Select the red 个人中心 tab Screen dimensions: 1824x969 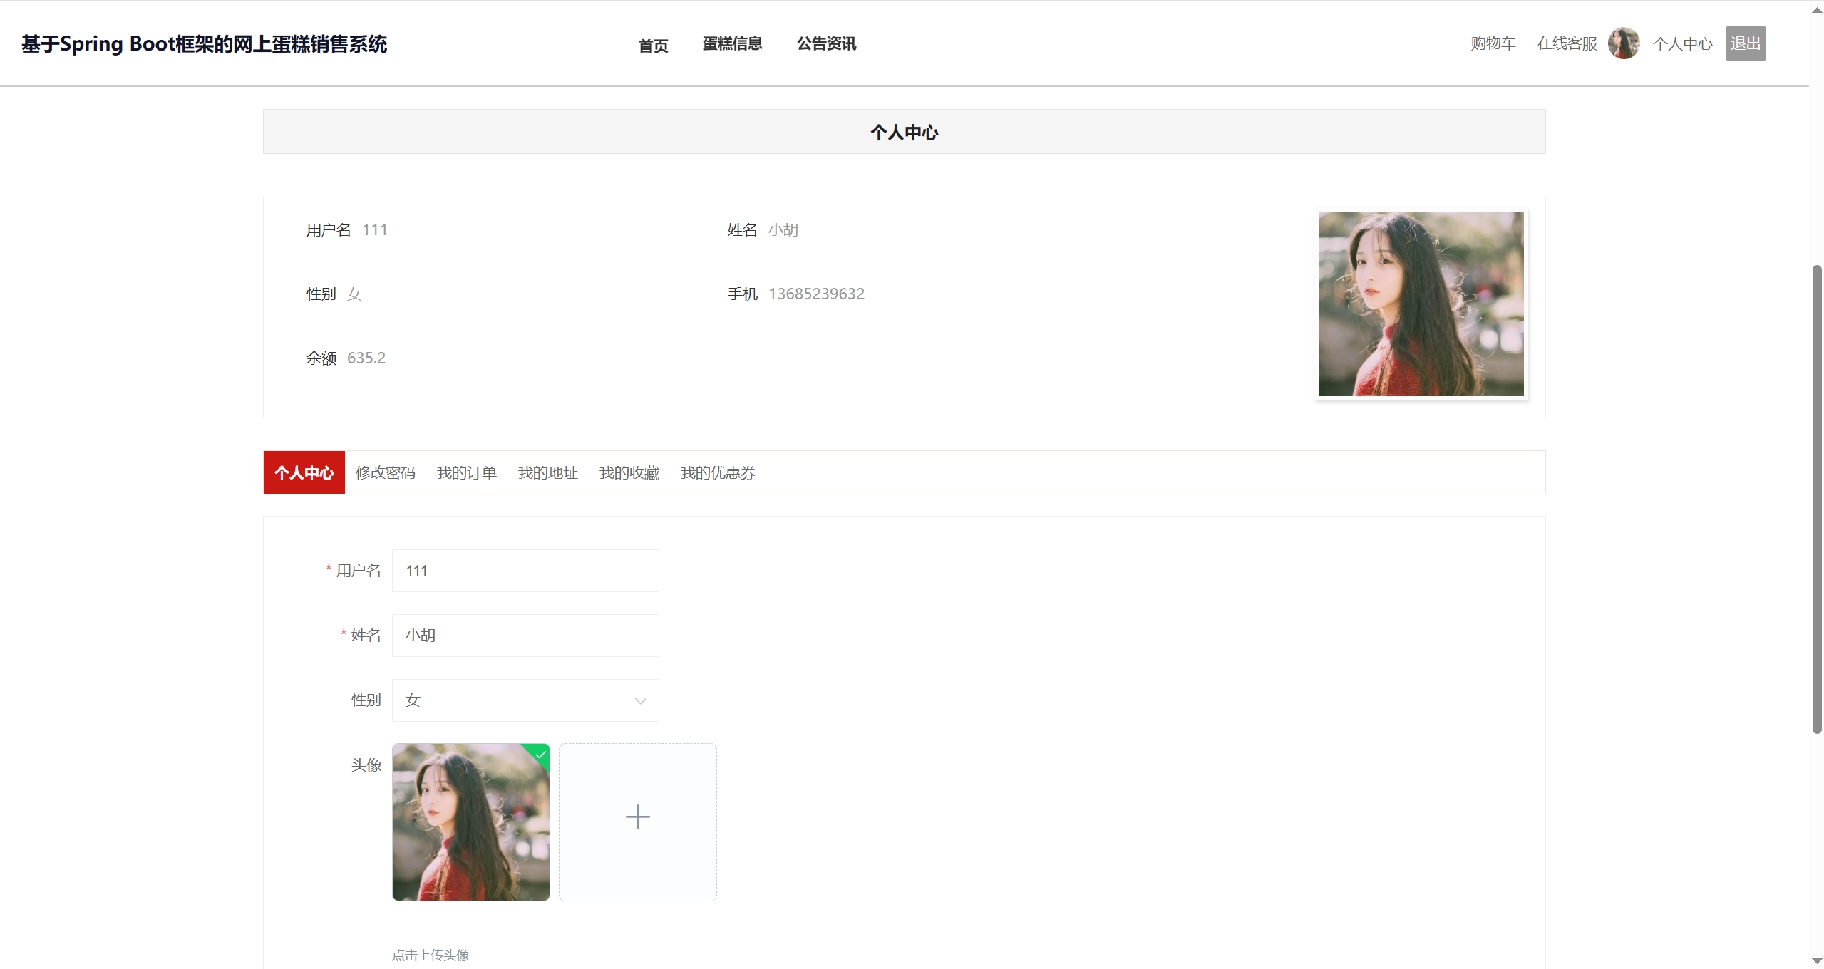304,472
